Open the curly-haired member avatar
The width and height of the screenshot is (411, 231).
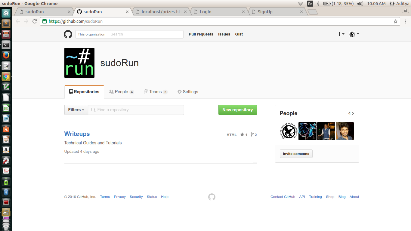click(345, 131)
